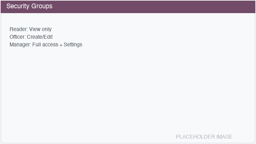The image size is (256, 144).
Task: Click the View only permission text
Action: [x=40, y=29]
